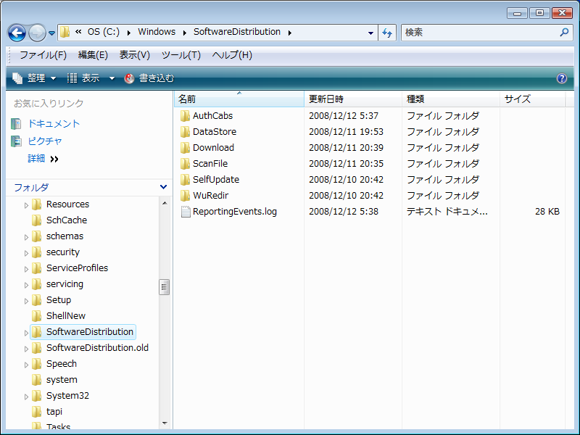Click the folder icon in the address bar
The image size is (580, 435).
(x=65, y=32)
